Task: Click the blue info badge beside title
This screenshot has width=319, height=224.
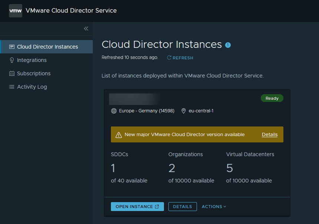Action: pos(228,45)
